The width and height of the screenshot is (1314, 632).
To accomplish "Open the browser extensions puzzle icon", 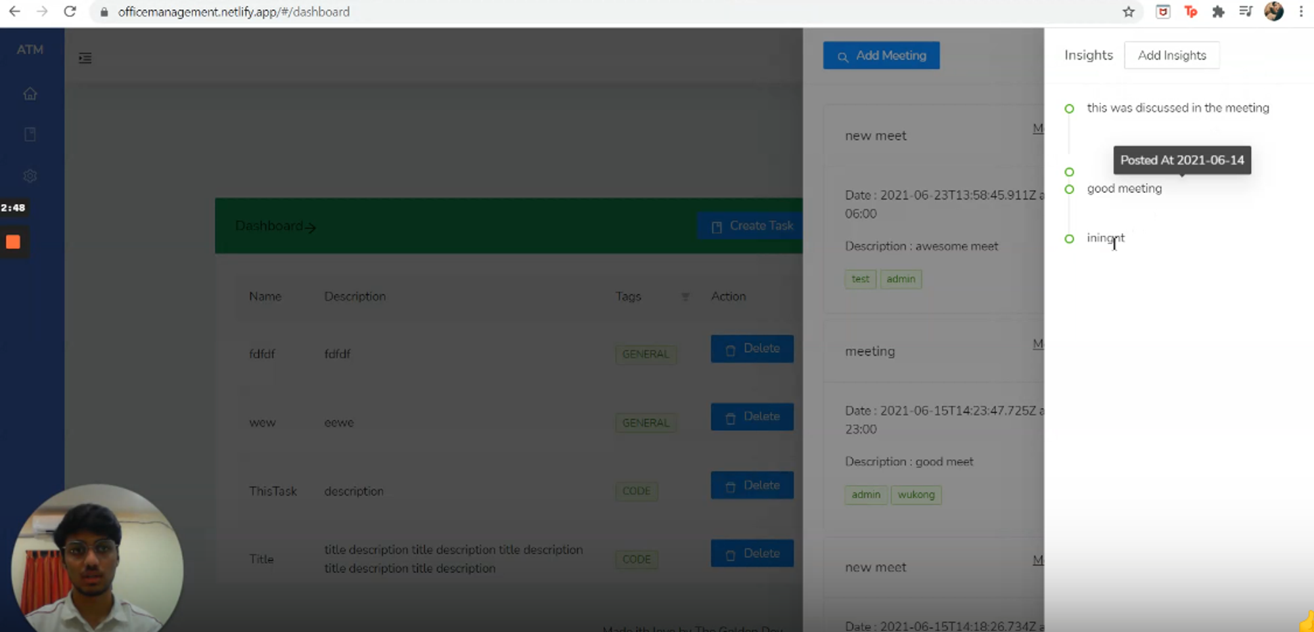I will click(x=1218, y=12).
